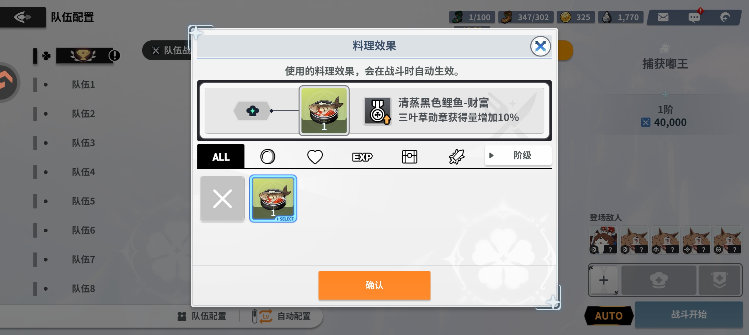Add item with the plus slot
The height and width of the screenshot is (335, 749).
click(603, 280)
